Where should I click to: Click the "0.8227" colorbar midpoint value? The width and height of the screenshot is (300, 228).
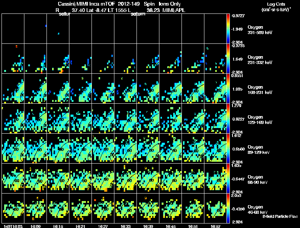238,119
